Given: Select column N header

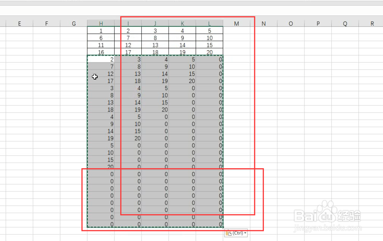Looking at the screenshot, I should (264, 23).
